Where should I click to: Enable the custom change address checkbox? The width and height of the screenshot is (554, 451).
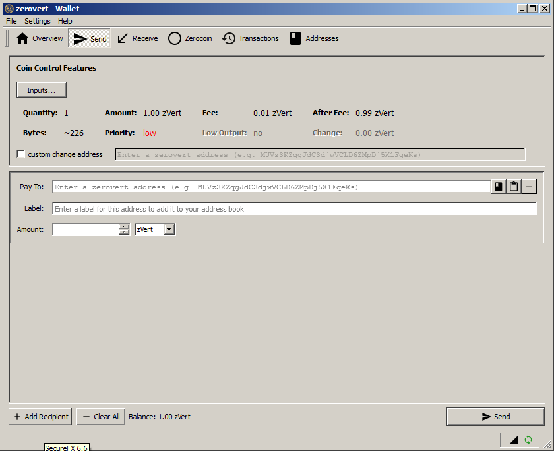[21, 154]
